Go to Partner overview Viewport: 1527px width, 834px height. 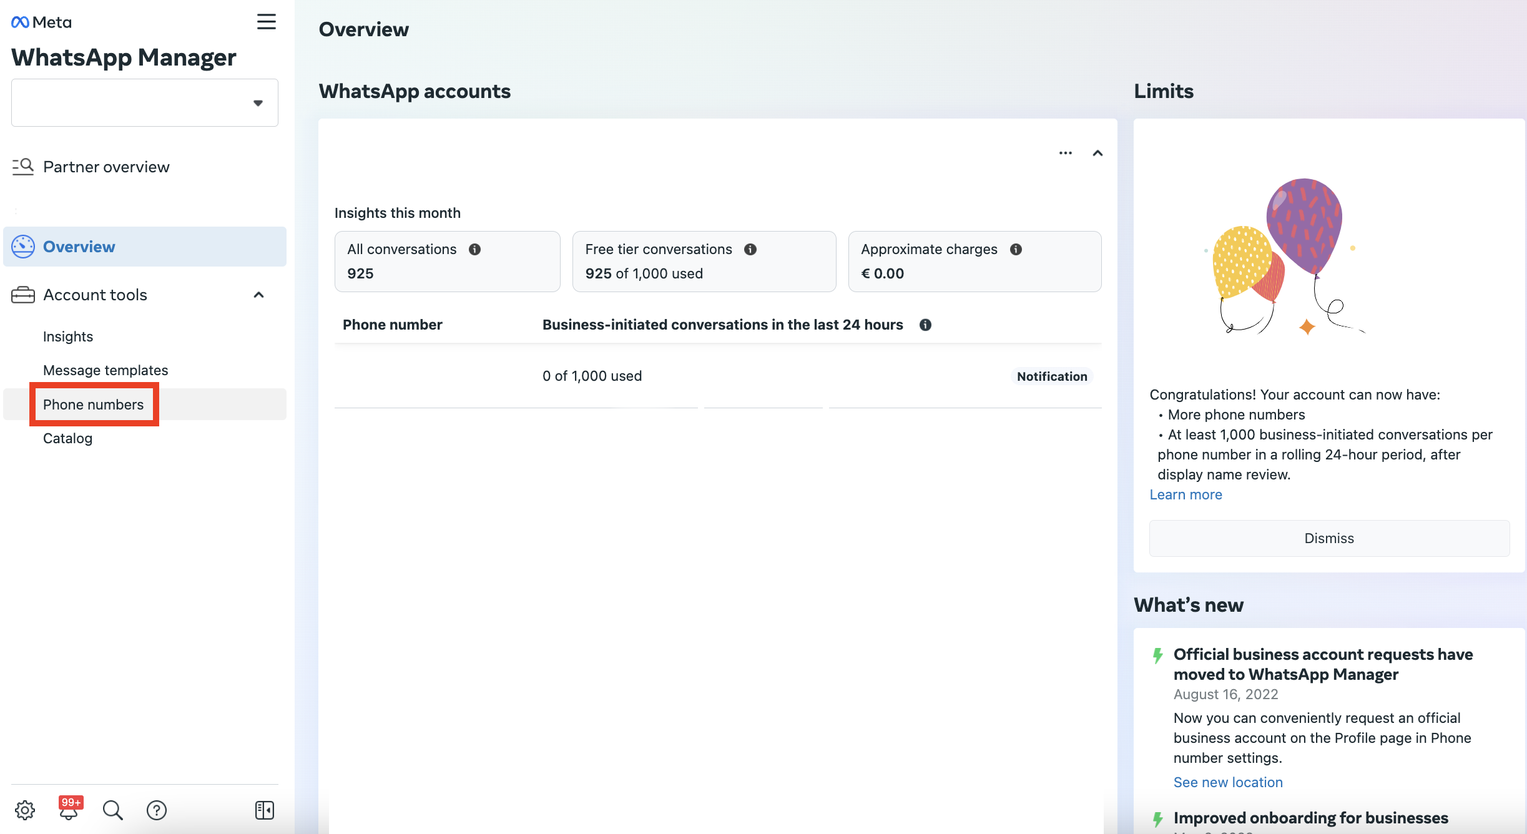pyautogui.click(x=106, y=167)
